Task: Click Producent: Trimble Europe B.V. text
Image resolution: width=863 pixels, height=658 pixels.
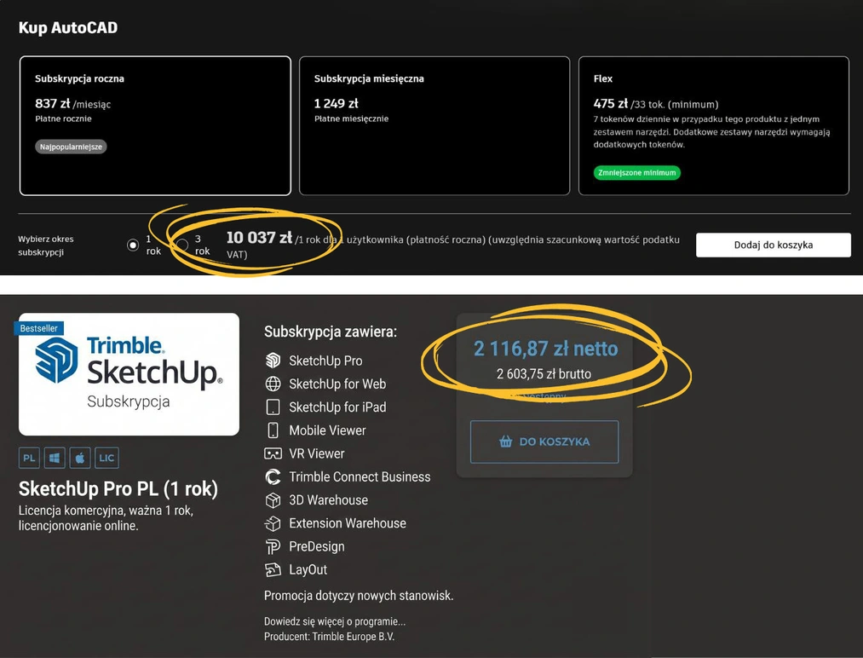Action: (x=329, y=637)
